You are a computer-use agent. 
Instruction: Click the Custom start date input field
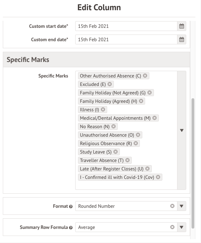point(126,26)
